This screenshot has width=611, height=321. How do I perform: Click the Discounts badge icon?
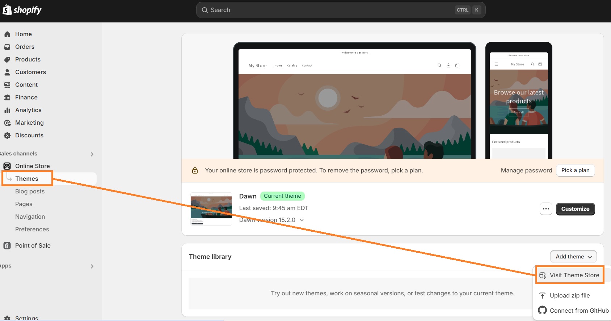(7, 136)
